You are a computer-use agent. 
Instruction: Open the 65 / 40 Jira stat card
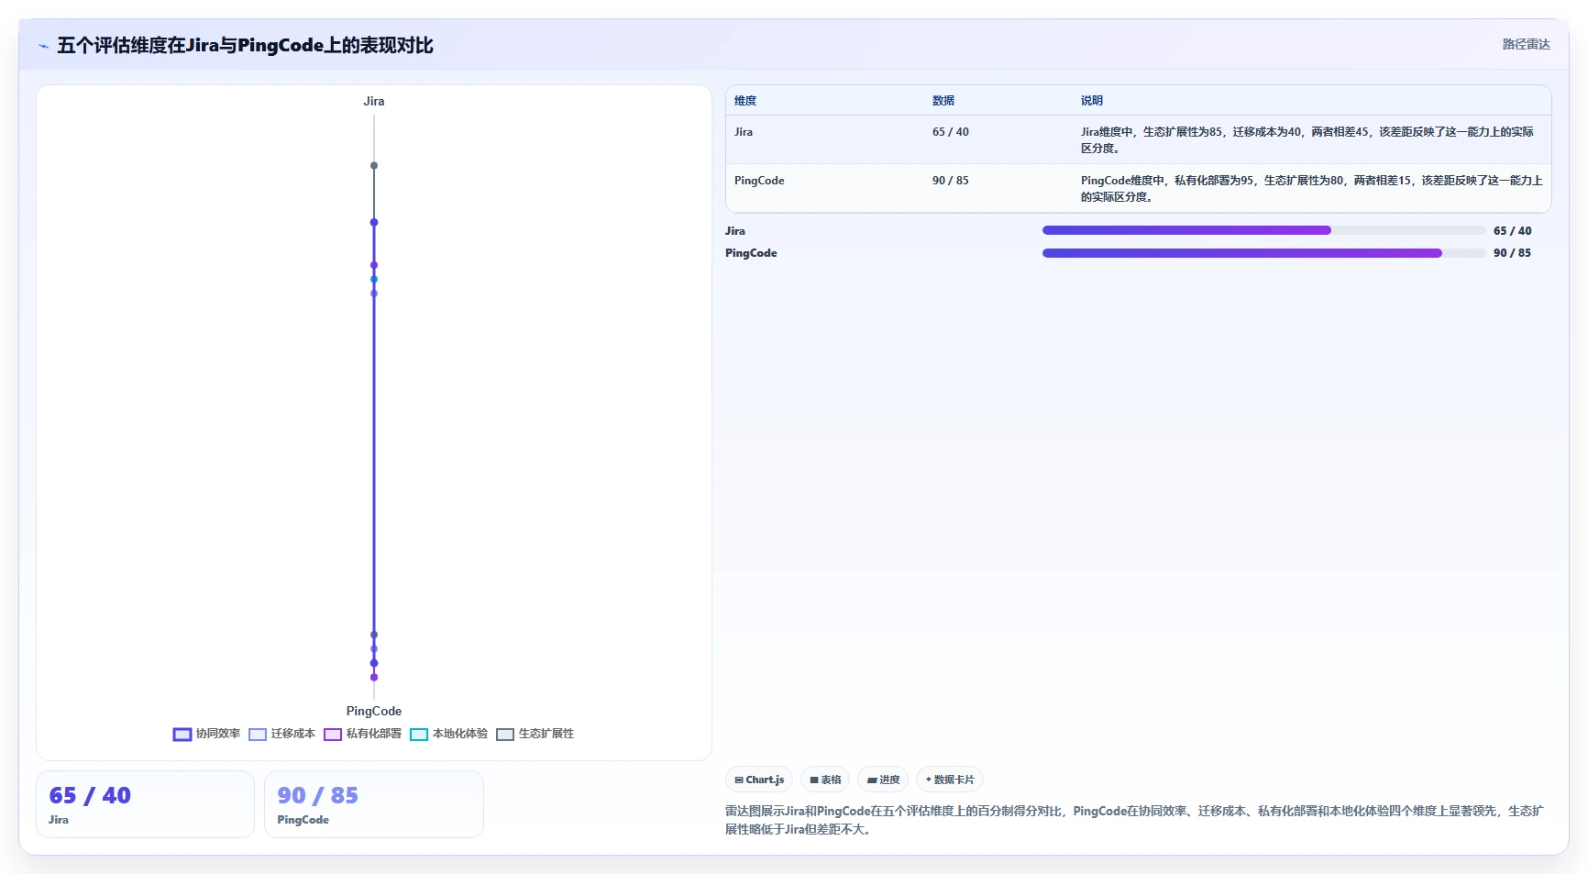[x=145, y=804]
